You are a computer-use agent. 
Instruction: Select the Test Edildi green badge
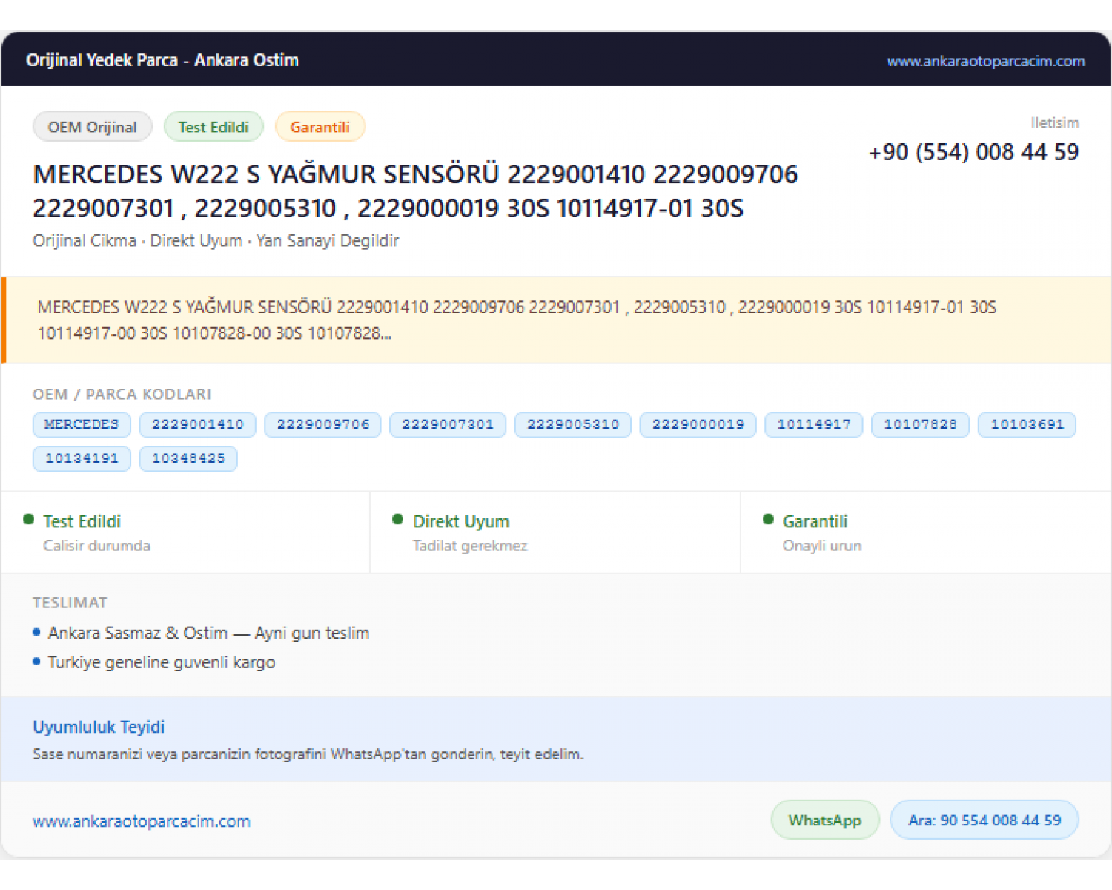[214, 127]
